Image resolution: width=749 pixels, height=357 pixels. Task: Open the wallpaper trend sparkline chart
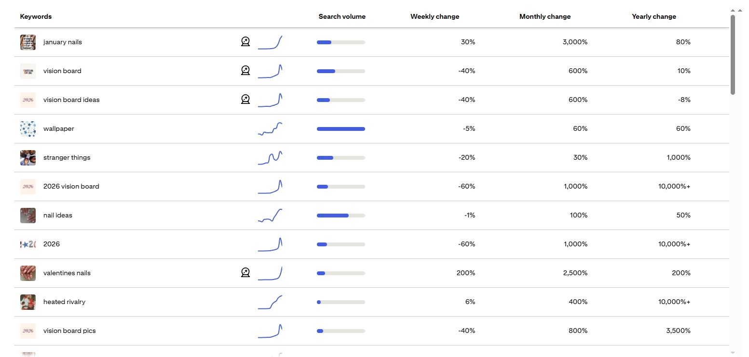[270, 129]
